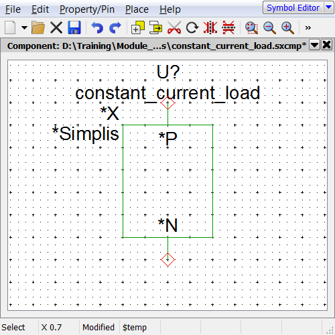
Task: Expand the new document dropdown arrow
Action: tap(24, 27)
